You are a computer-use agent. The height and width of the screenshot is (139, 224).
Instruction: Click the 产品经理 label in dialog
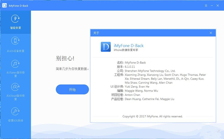coord(117,99)
